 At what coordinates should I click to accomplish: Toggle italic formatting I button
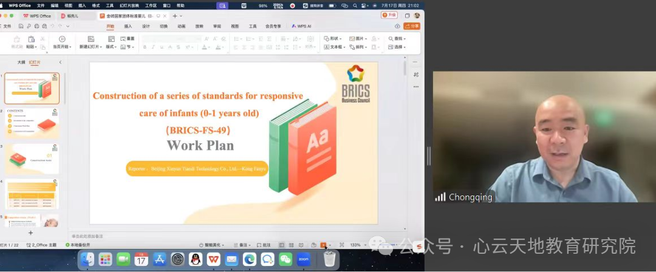tap(153, 47)
